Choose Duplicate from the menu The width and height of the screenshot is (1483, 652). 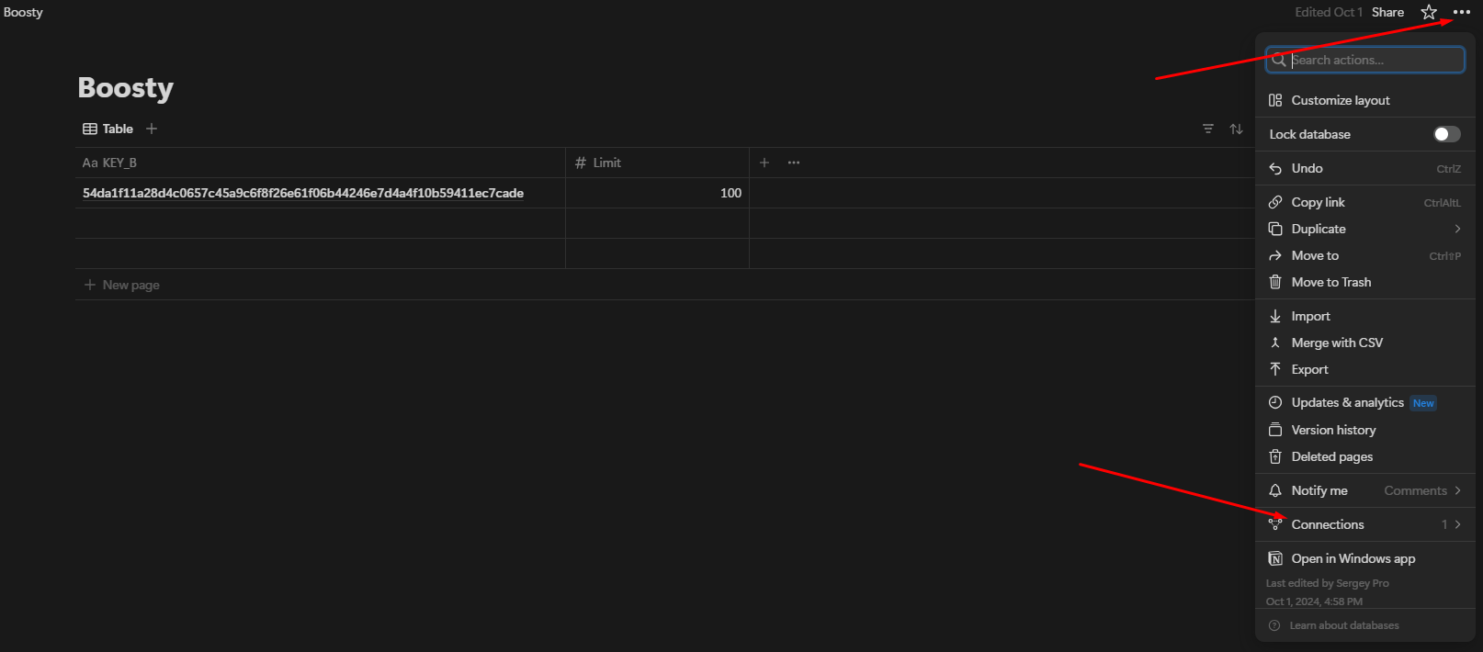point(1364,229)
